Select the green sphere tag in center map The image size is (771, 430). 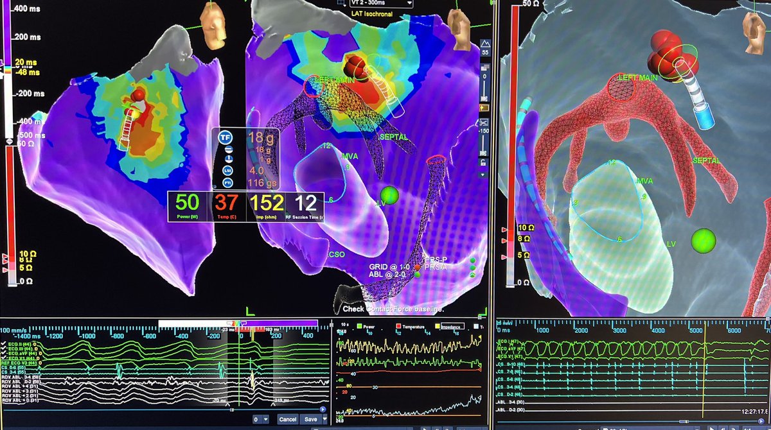(389, 194)
